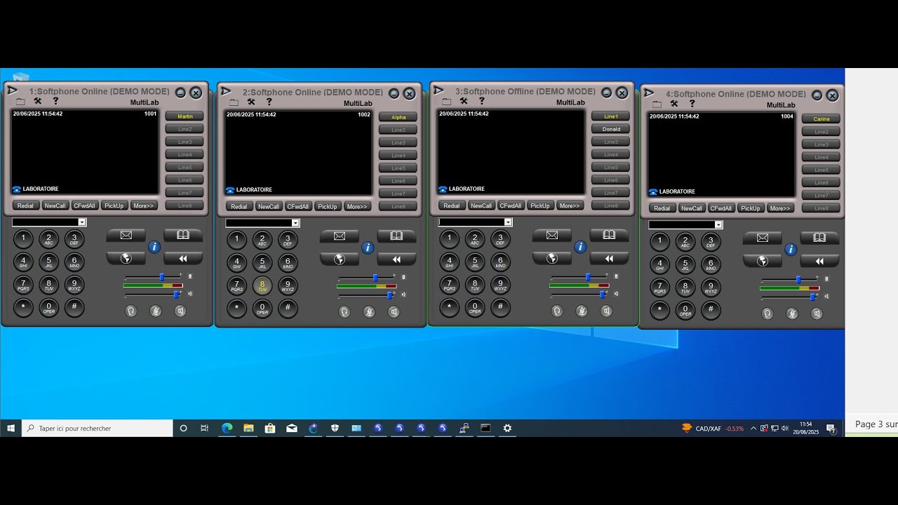Expand More>> softkeys in Softphone 2
This screenshot has width=898, height=505.
357,206
